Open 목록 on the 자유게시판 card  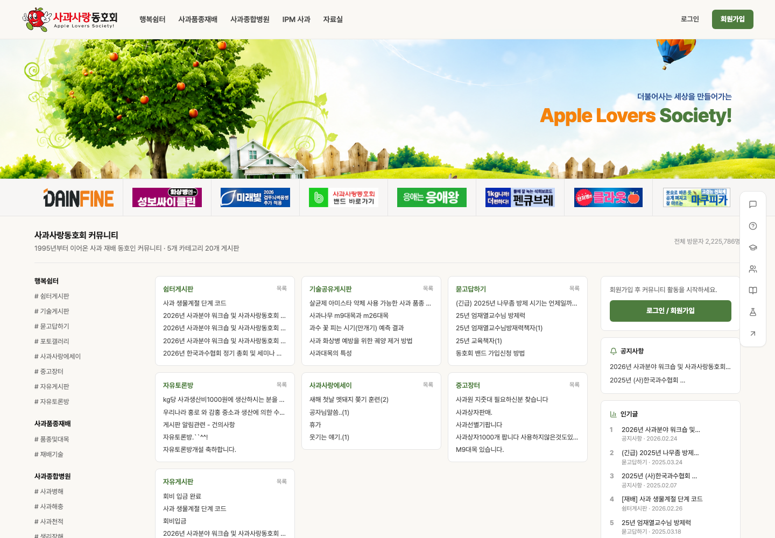pyautogui.click(x=281, y=482)
